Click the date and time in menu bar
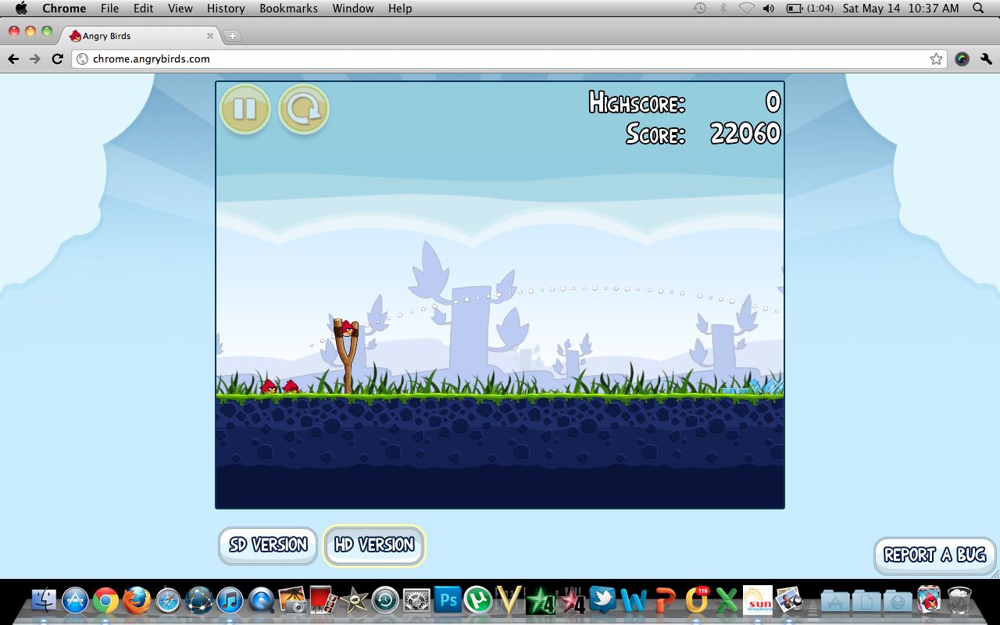Screen dimensions: 1000x625 [x=901, y=9]
